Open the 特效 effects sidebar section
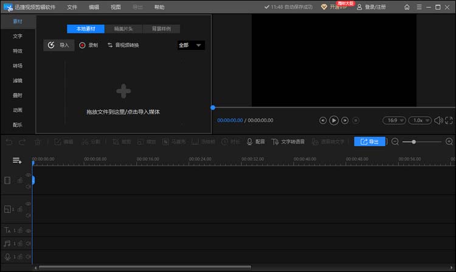The height and width of the screenshot is (272, 456). [18, 51]
